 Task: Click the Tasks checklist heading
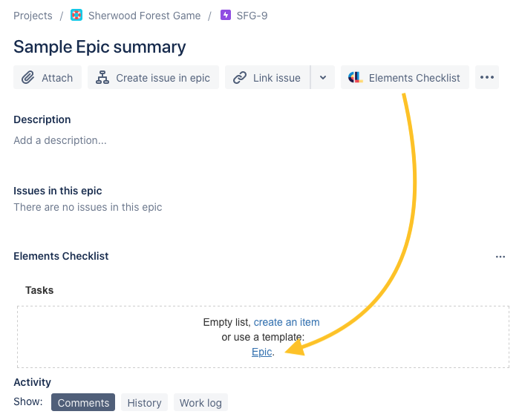(39, 290)
